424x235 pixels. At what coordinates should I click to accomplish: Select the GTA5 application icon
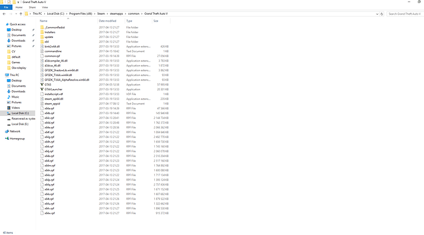pyautogui.click(x=42, y=85)
